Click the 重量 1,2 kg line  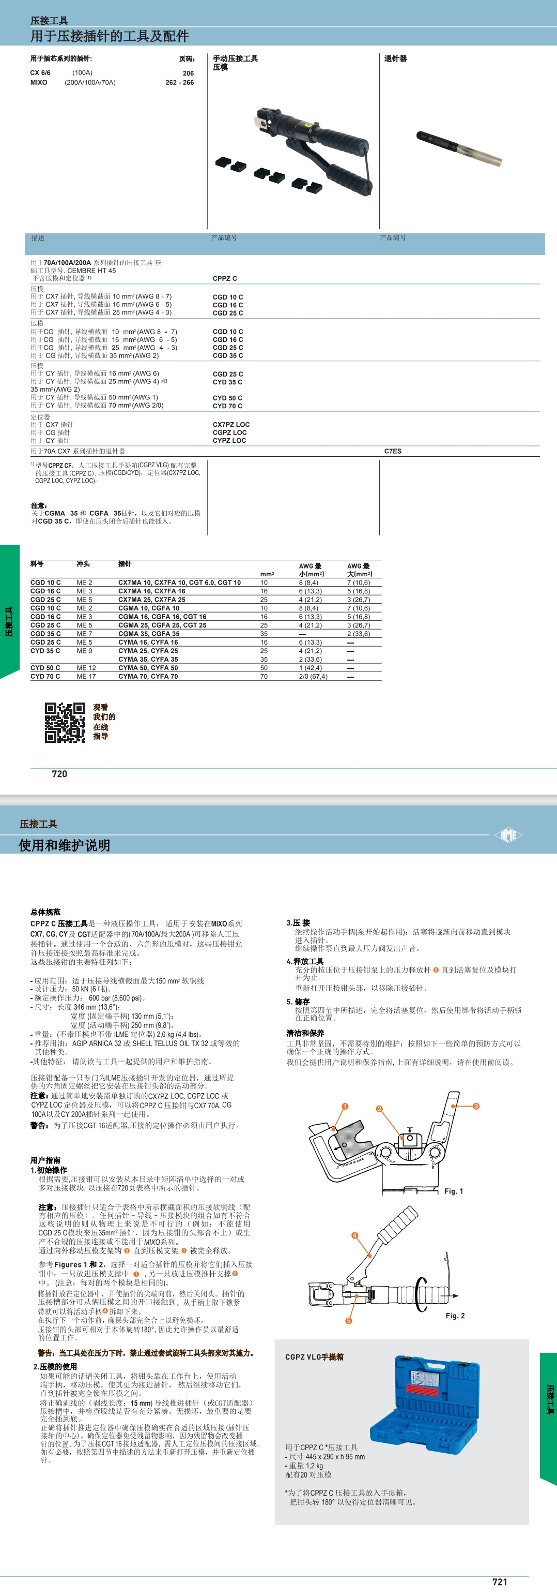point(304,1465)
